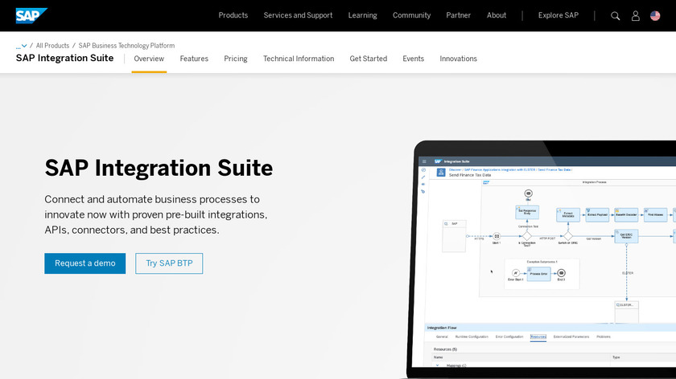
Task: Click the Try SAP BTP button
Action: [169, 263]
